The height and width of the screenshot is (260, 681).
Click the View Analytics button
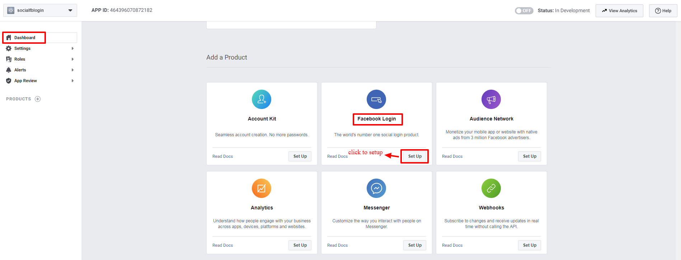[x=619, y=11]
